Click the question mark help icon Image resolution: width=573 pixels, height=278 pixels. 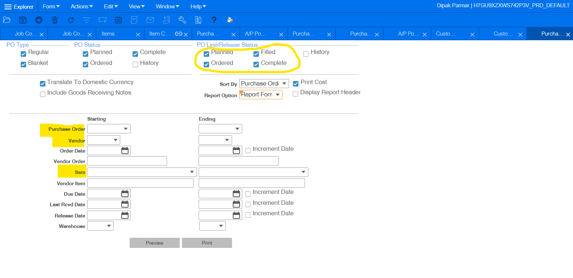pyautogui.click(x=214, y=20)
